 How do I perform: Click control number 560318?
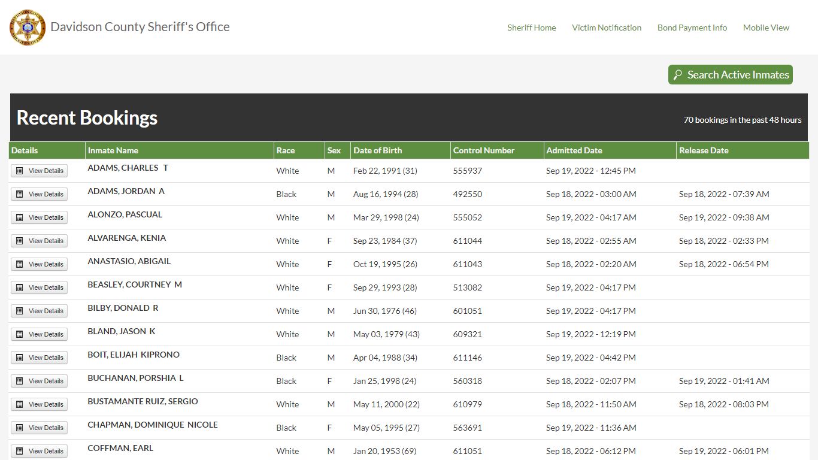[x=468, y=381]
